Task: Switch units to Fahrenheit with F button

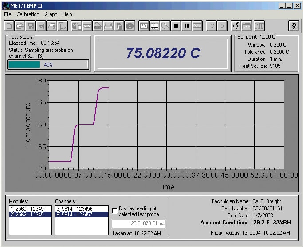Action: point(222,26)
